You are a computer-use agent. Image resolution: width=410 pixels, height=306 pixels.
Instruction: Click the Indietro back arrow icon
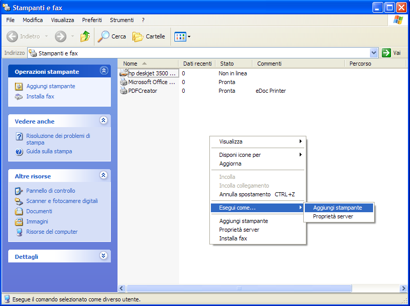coord(12,36)
